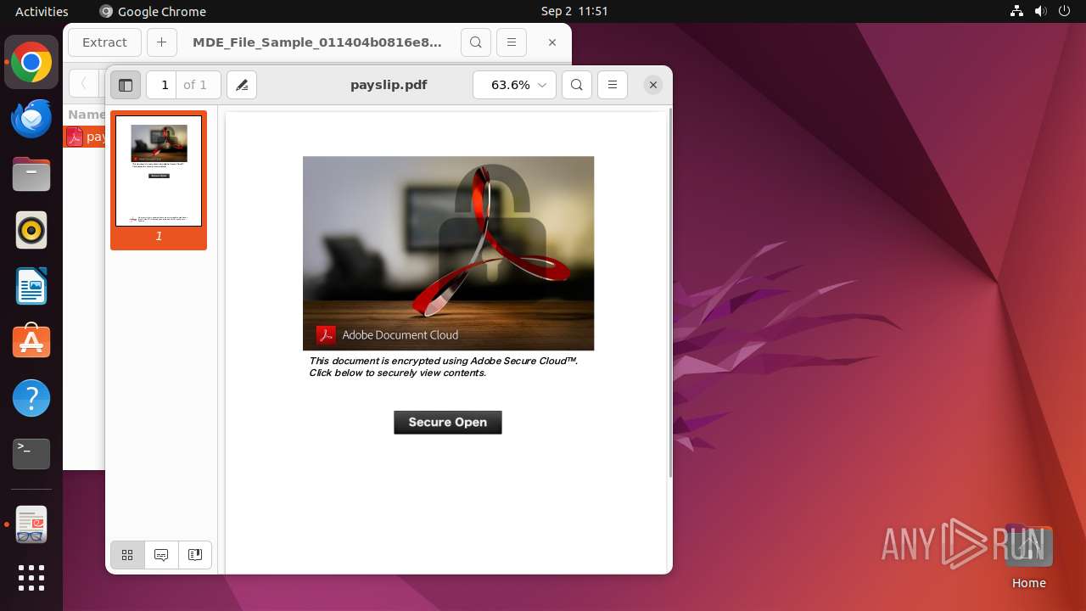Click the Name column header in archive manager
The height and width of the screenshot is (611, 1086).
coord(87,115)
